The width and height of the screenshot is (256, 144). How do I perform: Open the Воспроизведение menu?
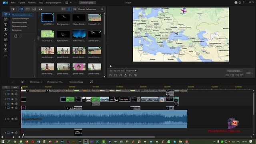[54, 3]
